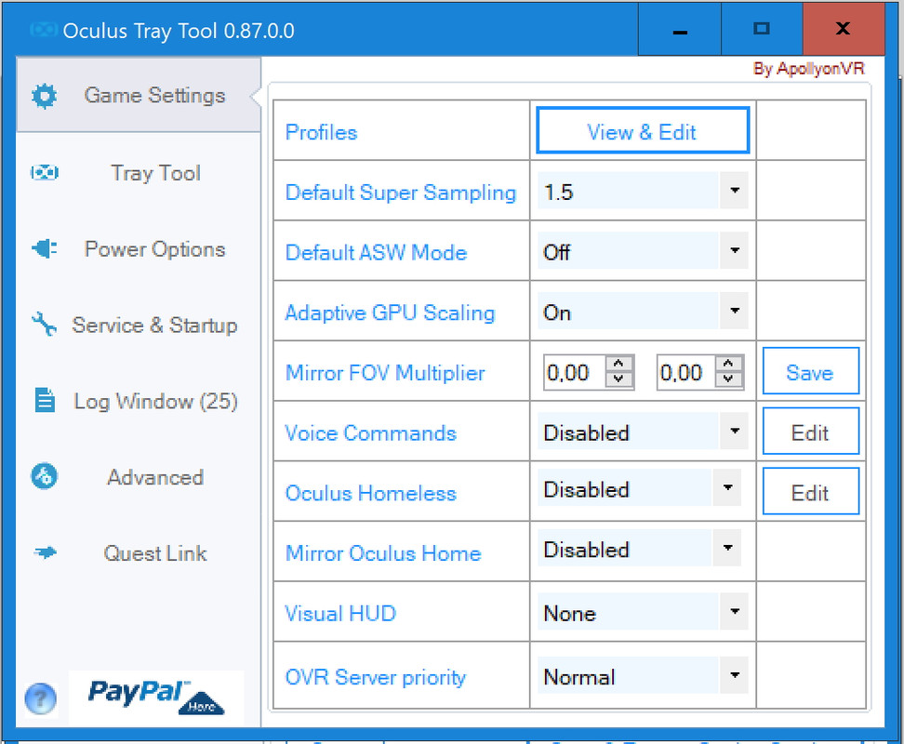Click the Log Window document icon
Image resolution: width=904 pixels, height=744 pixels.
pos(45,400)
